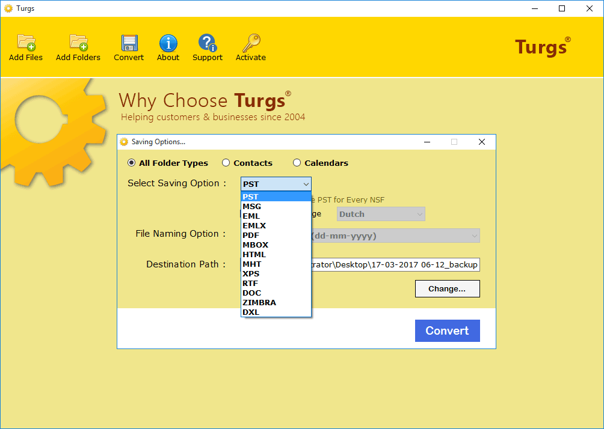
Task: Select the Contacts radio button
Action: tap(226, 163)
